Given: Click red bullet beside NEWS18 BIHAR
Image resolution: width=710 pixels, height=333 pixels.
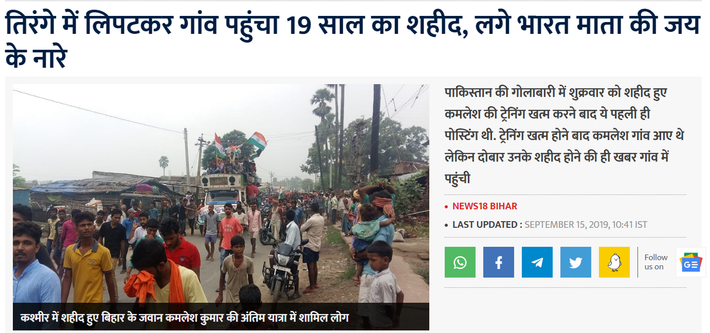Looking at the screenshot, I should 446,207.
